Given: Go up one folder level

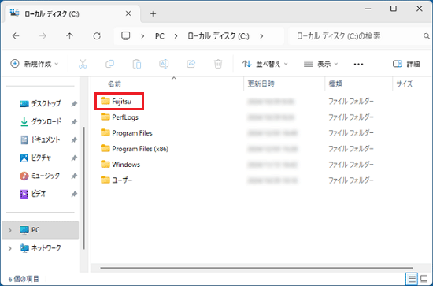Looking at the screenshot, I should [x=69, y=36].
